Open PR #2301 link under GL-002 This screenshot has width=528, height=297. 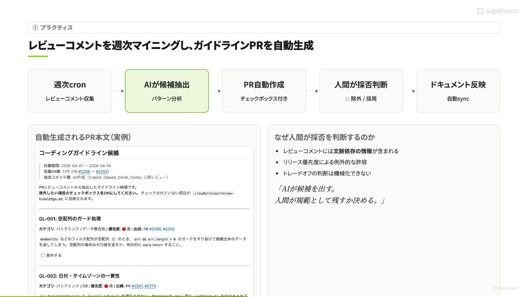[x=137, y=286]
